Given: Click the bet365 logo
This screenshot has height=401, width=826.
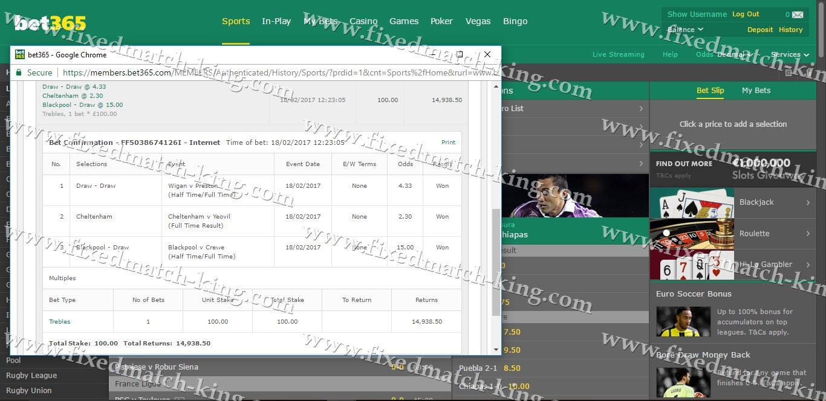Looking at the screenshot, I should coord(50,23).
